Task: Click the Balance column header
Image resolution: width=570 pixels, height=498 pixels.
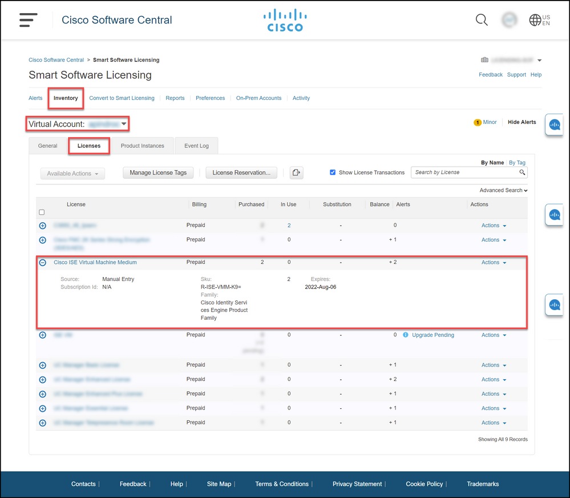Action: (x=379, y=204)
